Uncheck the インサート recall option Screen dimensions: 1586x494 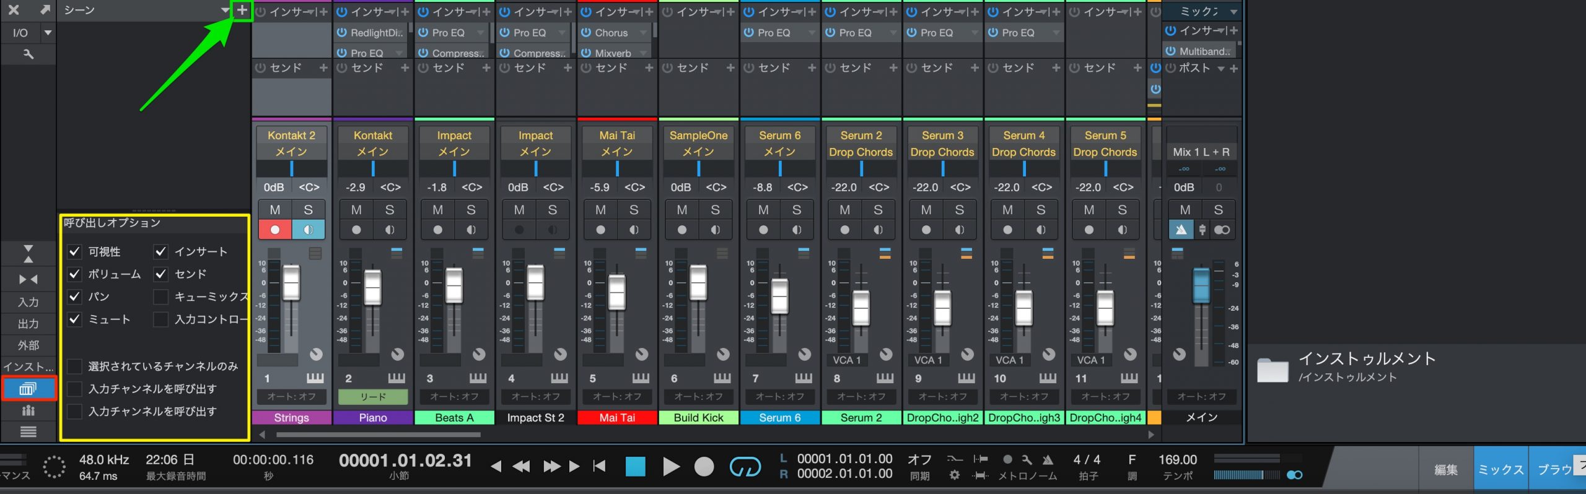(x=160, y=251)
